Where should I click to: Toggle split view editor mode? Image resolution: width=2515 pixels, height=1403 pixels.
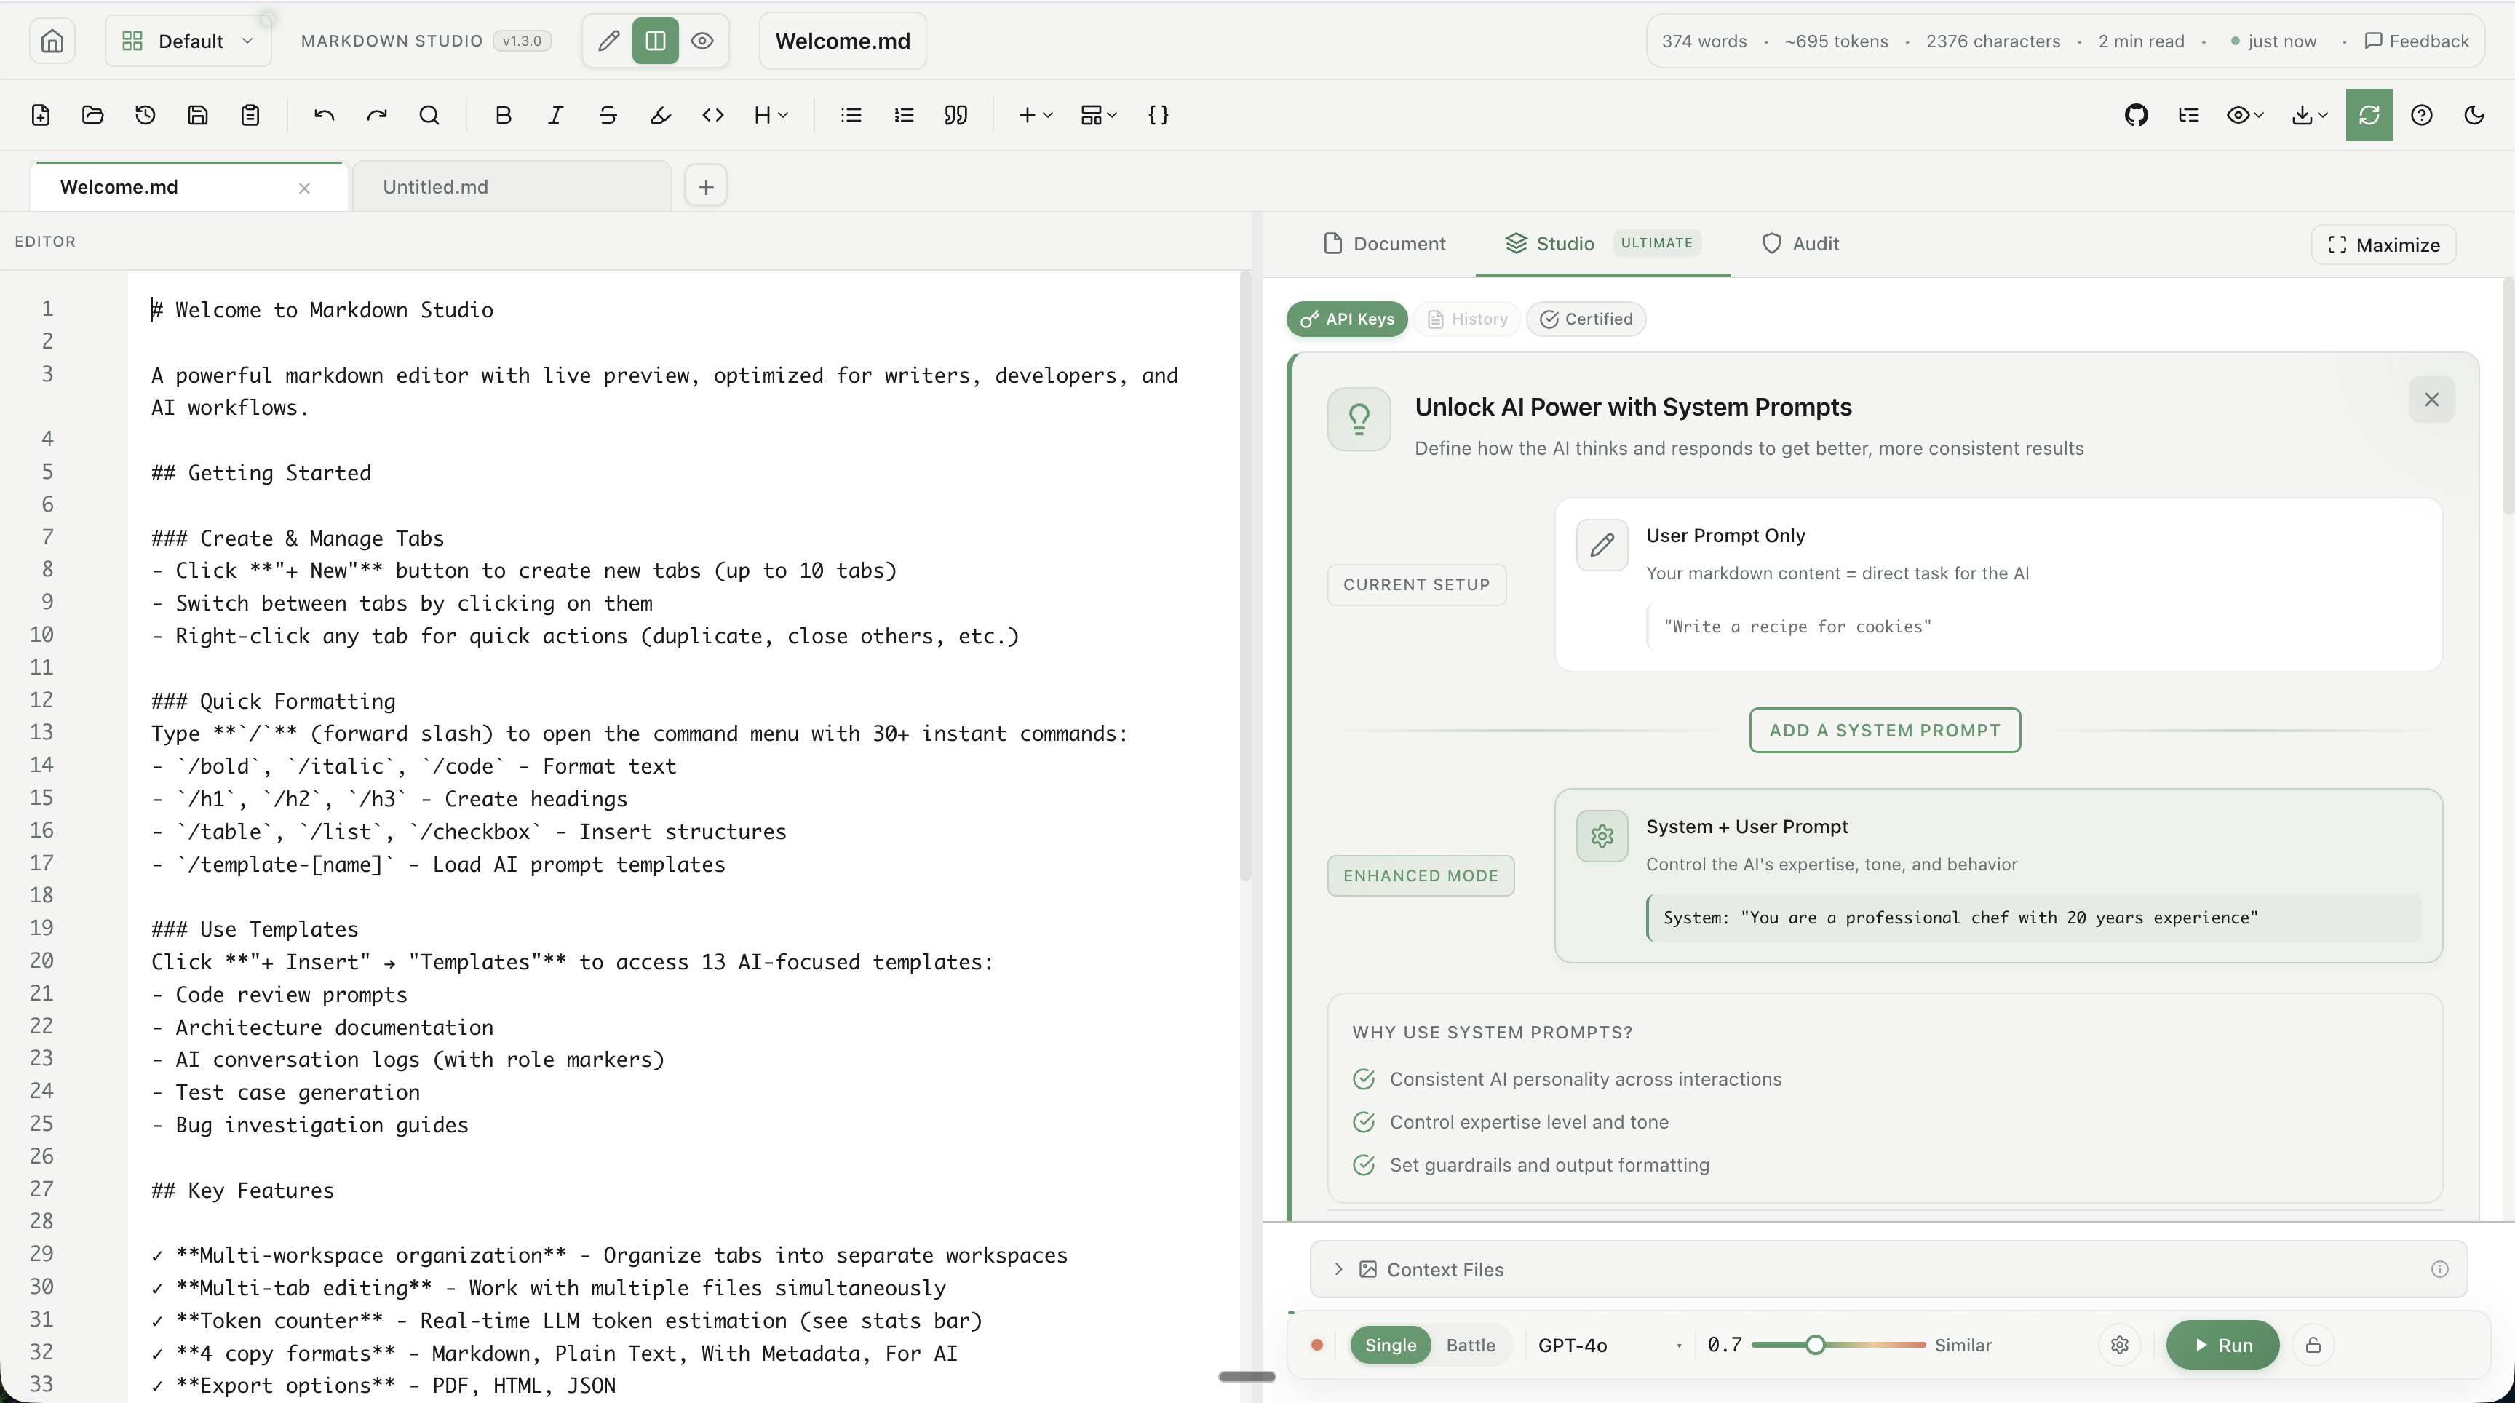pyautogui.click(x=654, y=41)
